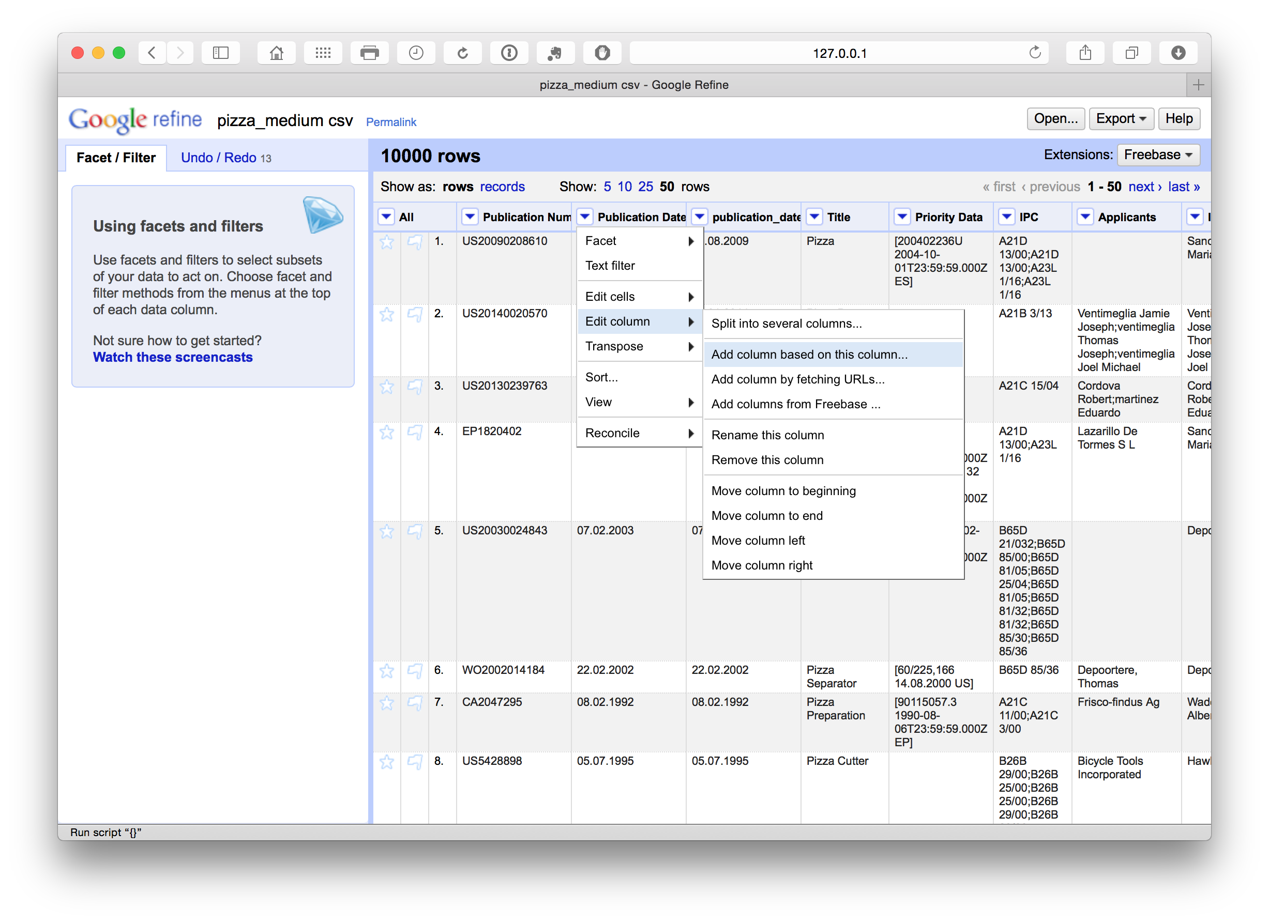This screenshot has height=923, width=1269.
Task: Open the Freebase extensions dropdown
Action: click(x=1158, y=155)
